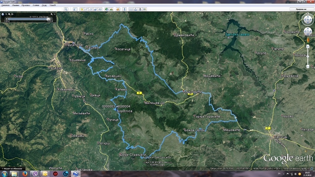Click the Пријепоље town label
The image size is (315, 177).
pos(74,45)
